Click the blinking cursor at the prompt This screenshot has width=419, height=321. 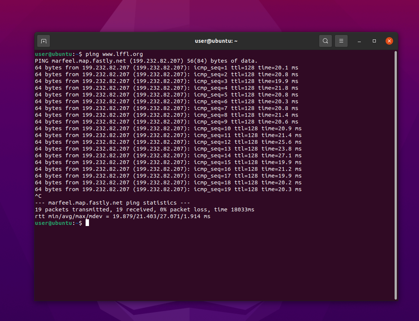[87, 222]
